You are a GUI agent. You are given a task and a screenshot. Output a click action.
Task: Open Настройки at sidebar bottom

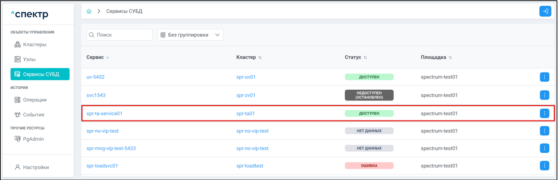pyautogui.click(x=35, y=167)
